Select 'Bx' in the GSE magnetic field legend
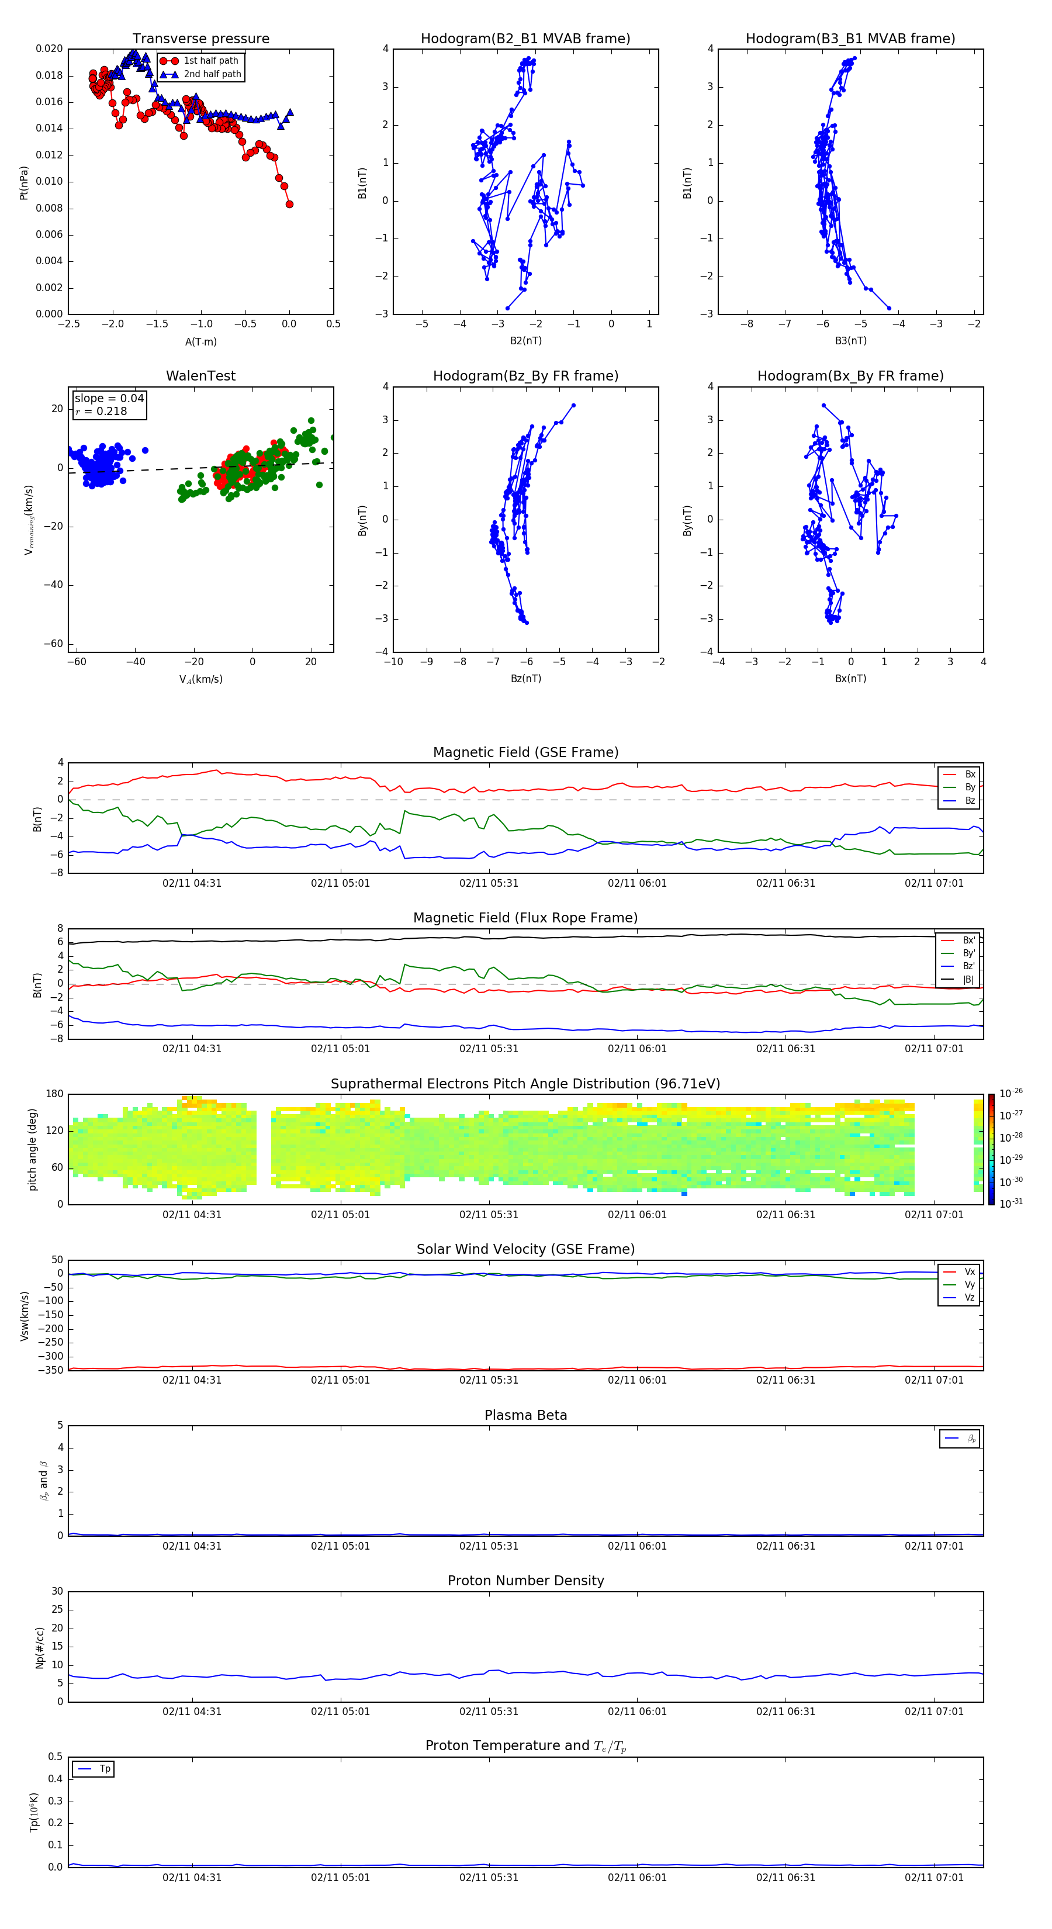 click(960, 775)
